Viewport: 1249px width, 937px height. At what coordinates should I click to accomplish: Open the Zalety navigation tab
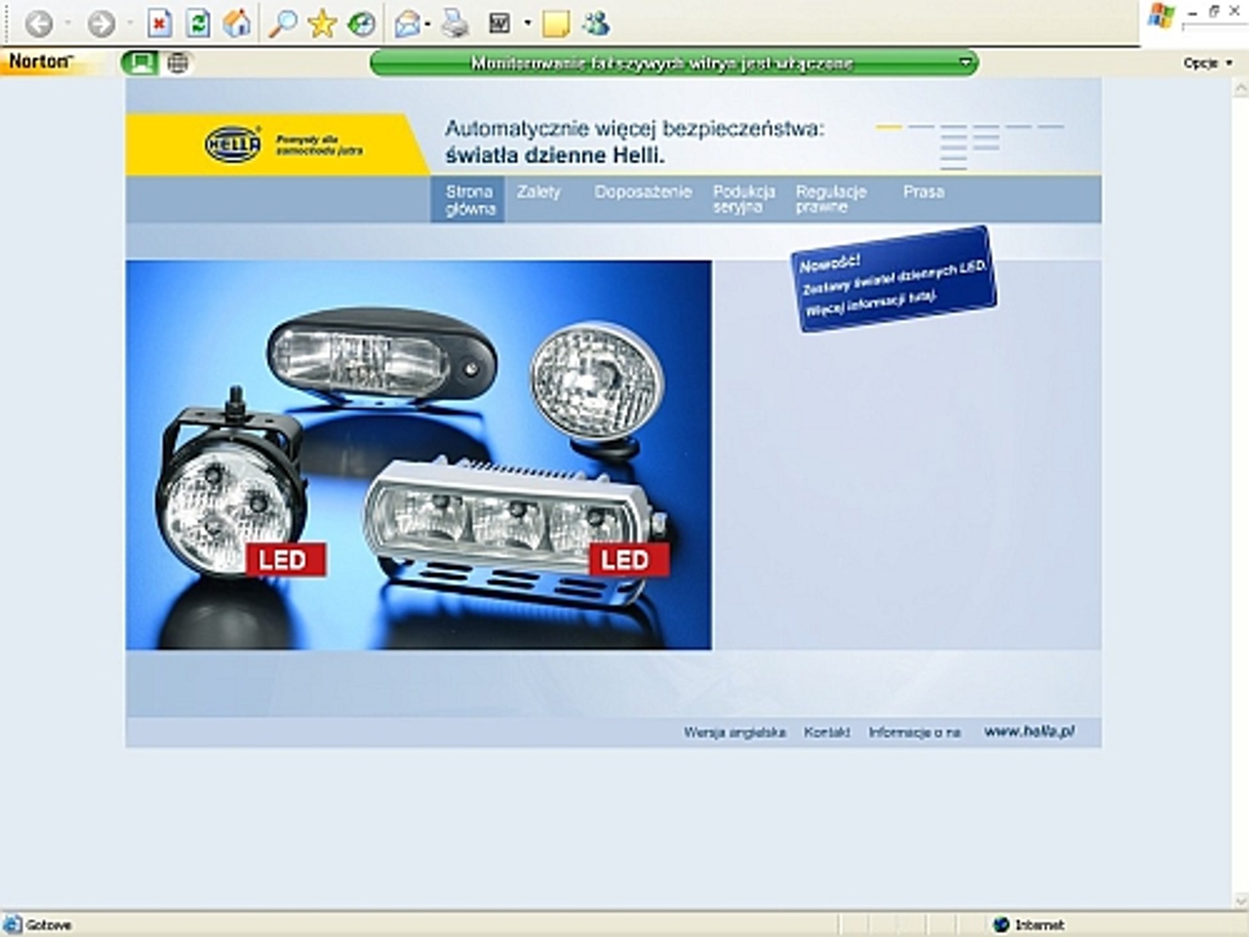click(x=539, y=193)
